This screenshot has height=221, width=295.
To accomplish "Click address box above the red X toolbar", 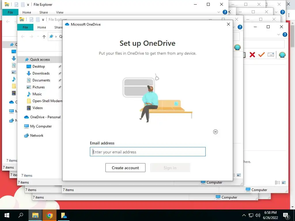I will click(264, 44).
